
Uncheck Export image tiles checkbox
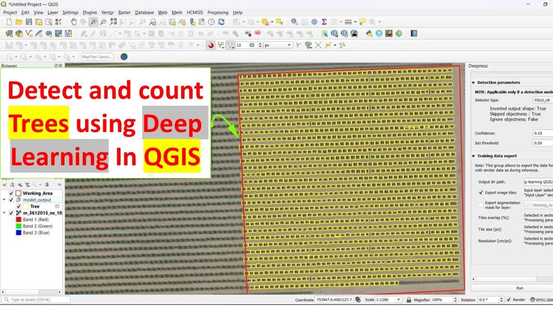(481, 193)
